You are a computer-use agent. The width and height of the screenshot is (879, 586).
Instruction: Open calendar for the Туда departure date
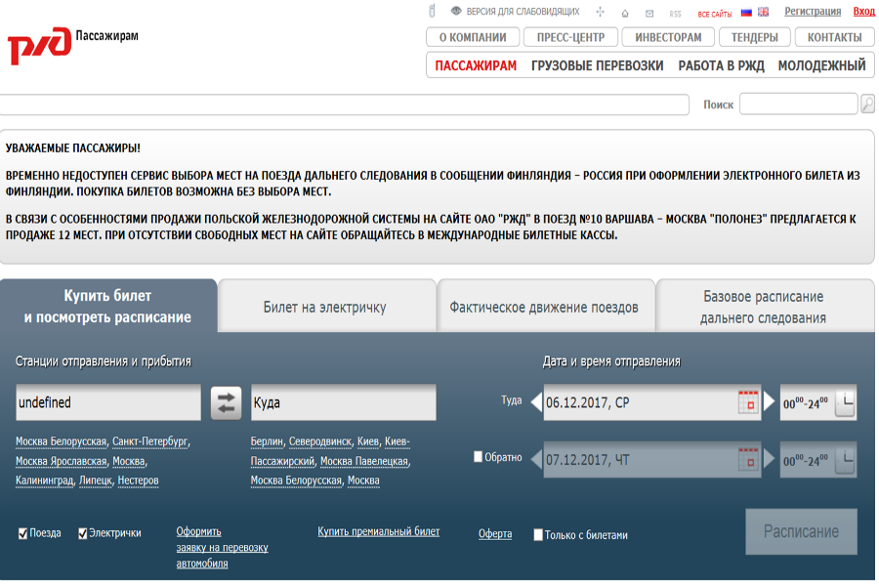tap(748, 402)
